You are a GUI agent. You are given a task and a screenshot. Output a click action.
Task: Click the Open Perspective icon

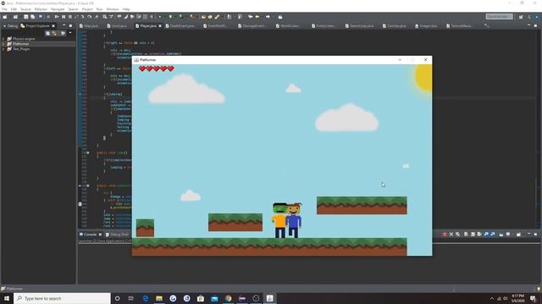521,17
